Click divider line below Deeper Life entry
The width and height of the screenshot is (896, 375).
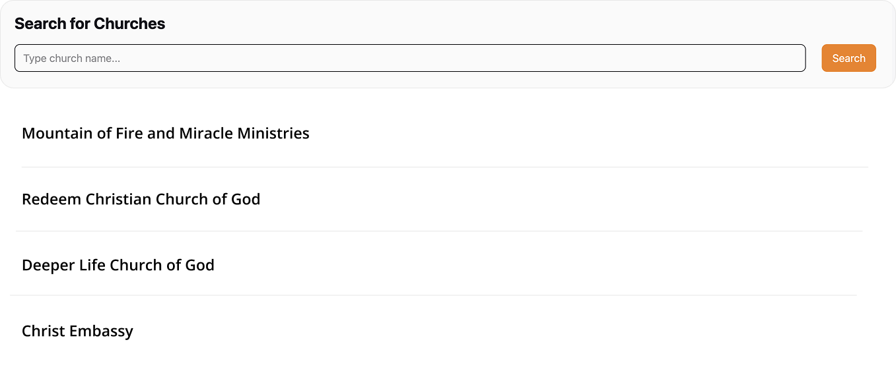434,295
